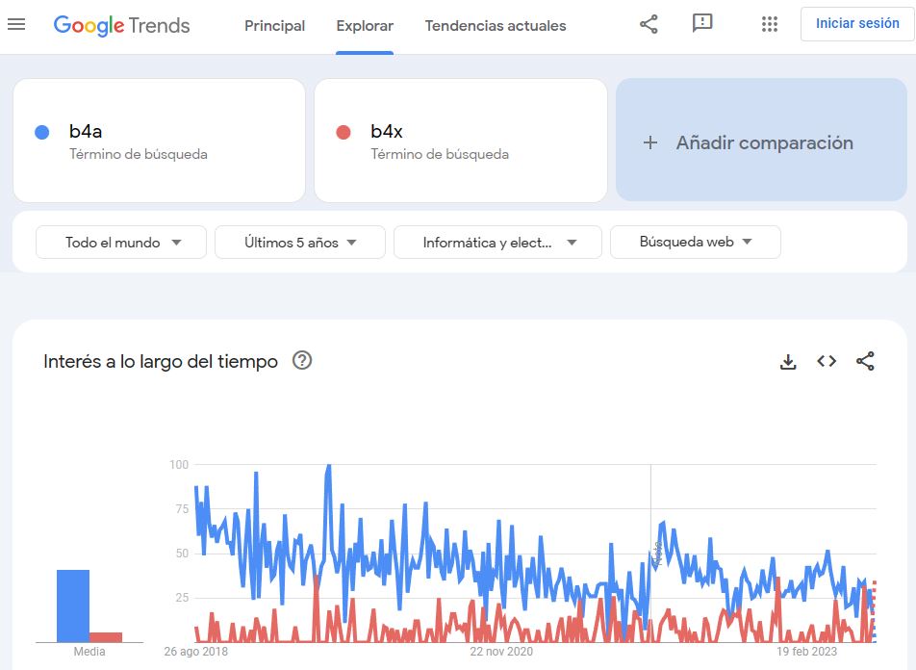The width and height of the screenshot is (916, 670).
Task: Expand the Informática y electrónica category dropdown
Action: tap(497, 243)
